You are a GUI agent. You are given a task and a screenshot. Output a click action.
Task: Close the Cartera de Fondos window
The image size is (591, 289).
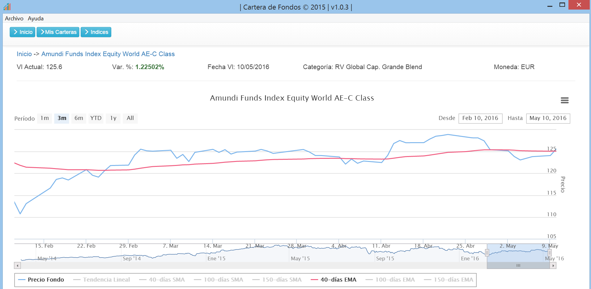click(x=579, y=5)
